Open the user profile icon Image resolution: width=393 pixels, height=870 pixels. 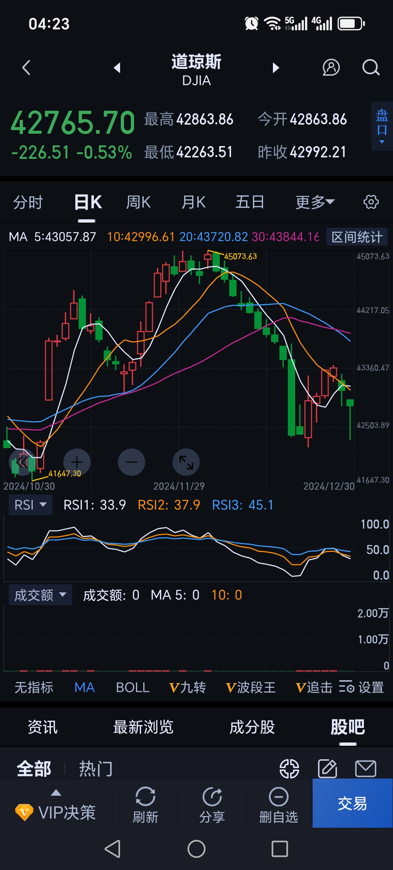coord(331,67)
